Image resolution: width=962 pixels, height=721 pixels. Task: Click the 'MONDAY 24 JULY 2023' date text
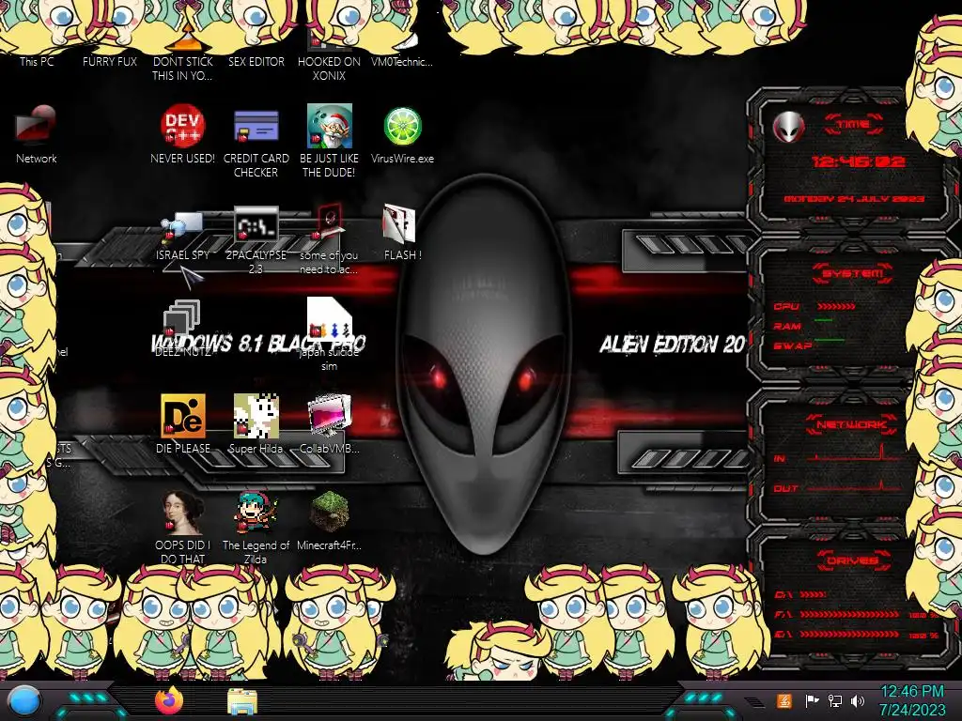pos(854,199)
